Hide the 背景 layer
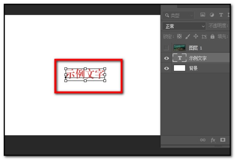 pos(166,68)
